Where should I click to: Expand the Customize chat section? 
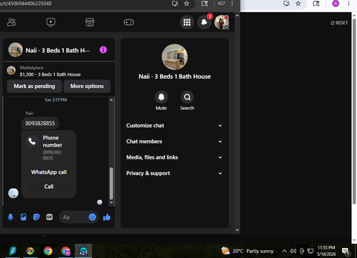coord(174,126)
